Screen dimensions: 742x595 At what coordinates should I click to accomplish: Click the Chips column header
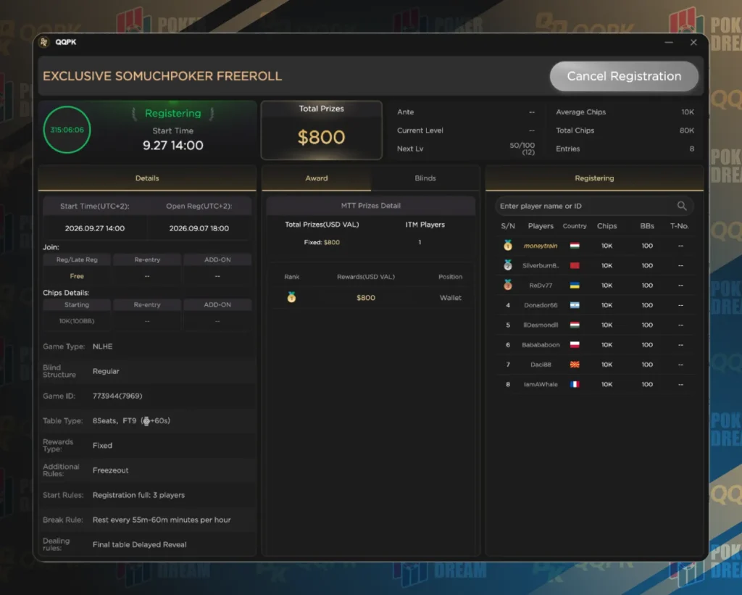point(606,226)
